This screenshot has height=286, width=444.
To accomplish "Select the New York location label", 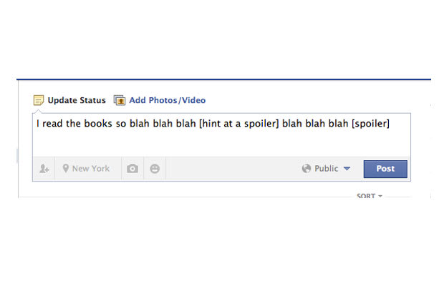I will coord(91,169).
